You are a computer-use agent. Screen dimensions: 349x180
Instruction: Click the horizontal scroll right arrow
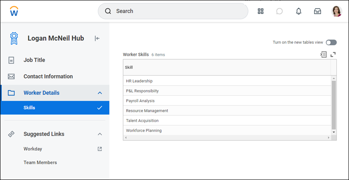coord(328,138)
